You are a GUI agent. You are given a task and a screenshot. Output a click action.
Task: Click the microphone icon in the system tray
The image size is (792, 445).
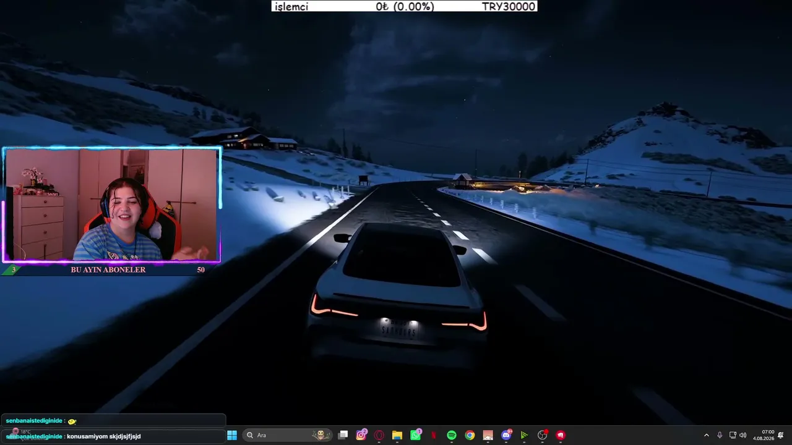(720, 435)
